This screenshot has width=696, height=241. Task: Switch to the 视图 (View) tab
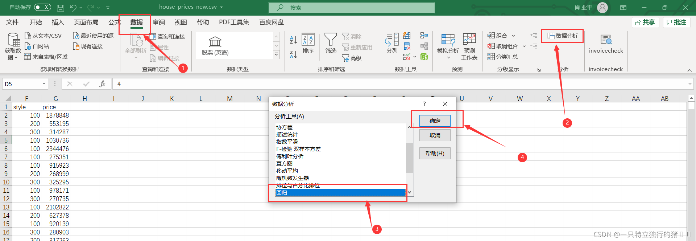(x=181, y=22)
